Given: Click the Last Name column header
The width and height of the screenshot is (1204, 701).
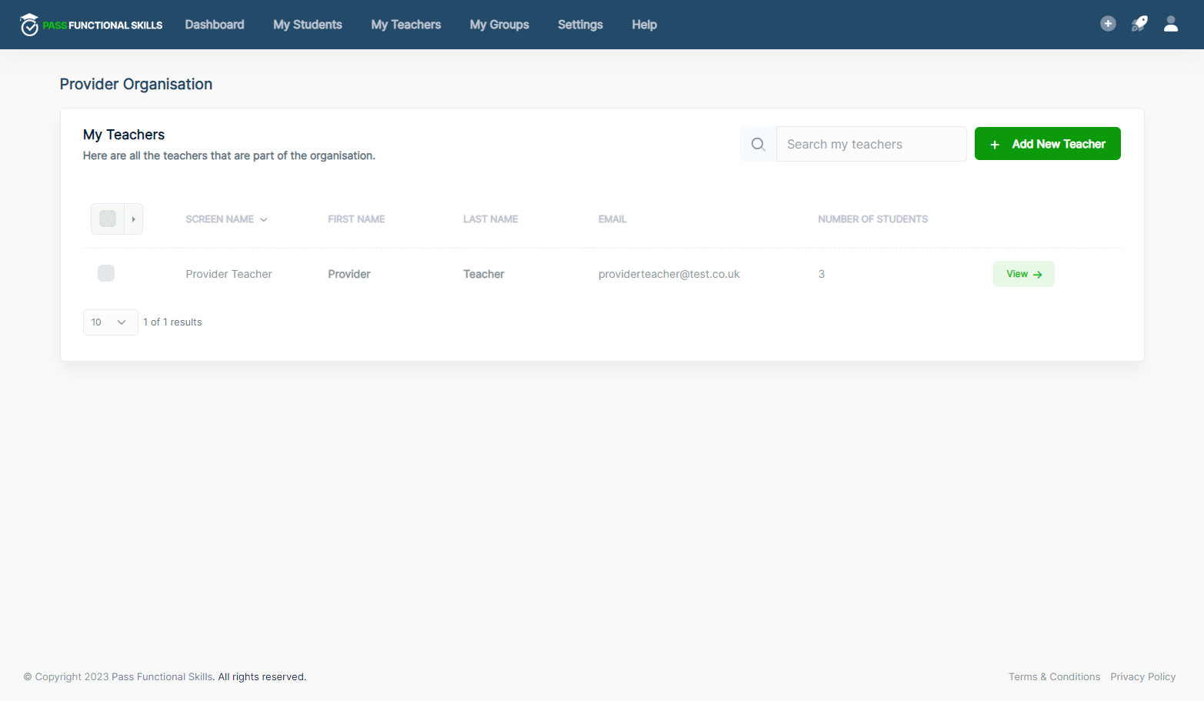Looking at the screenshot, I should (x=490, y=219).
